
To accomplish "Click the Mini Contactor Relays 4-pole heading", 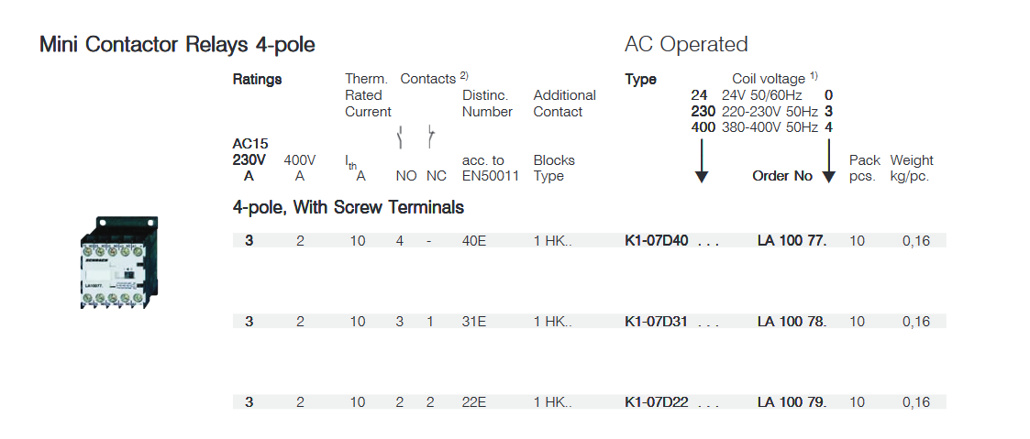I will click(177, 45).
